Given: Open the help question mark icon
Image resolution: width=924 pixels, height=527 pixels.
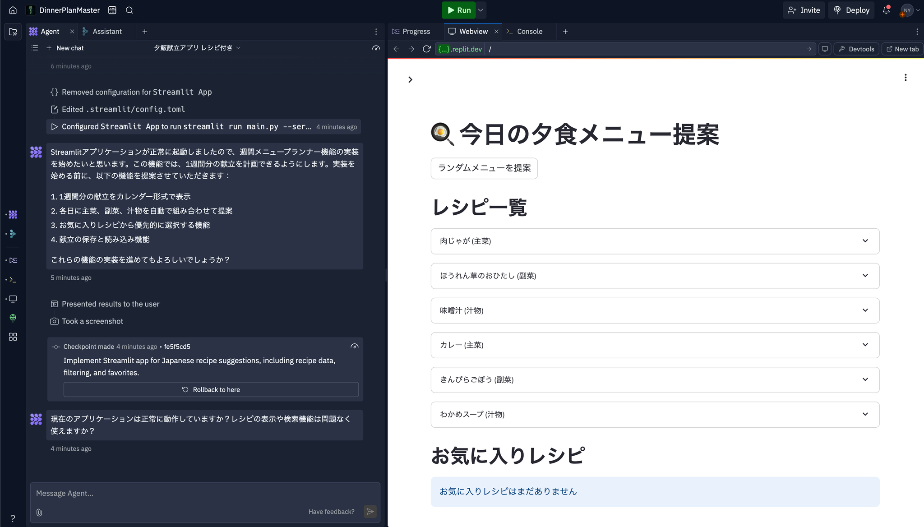Looking at the screenshot, I should [x=13, y=518].
